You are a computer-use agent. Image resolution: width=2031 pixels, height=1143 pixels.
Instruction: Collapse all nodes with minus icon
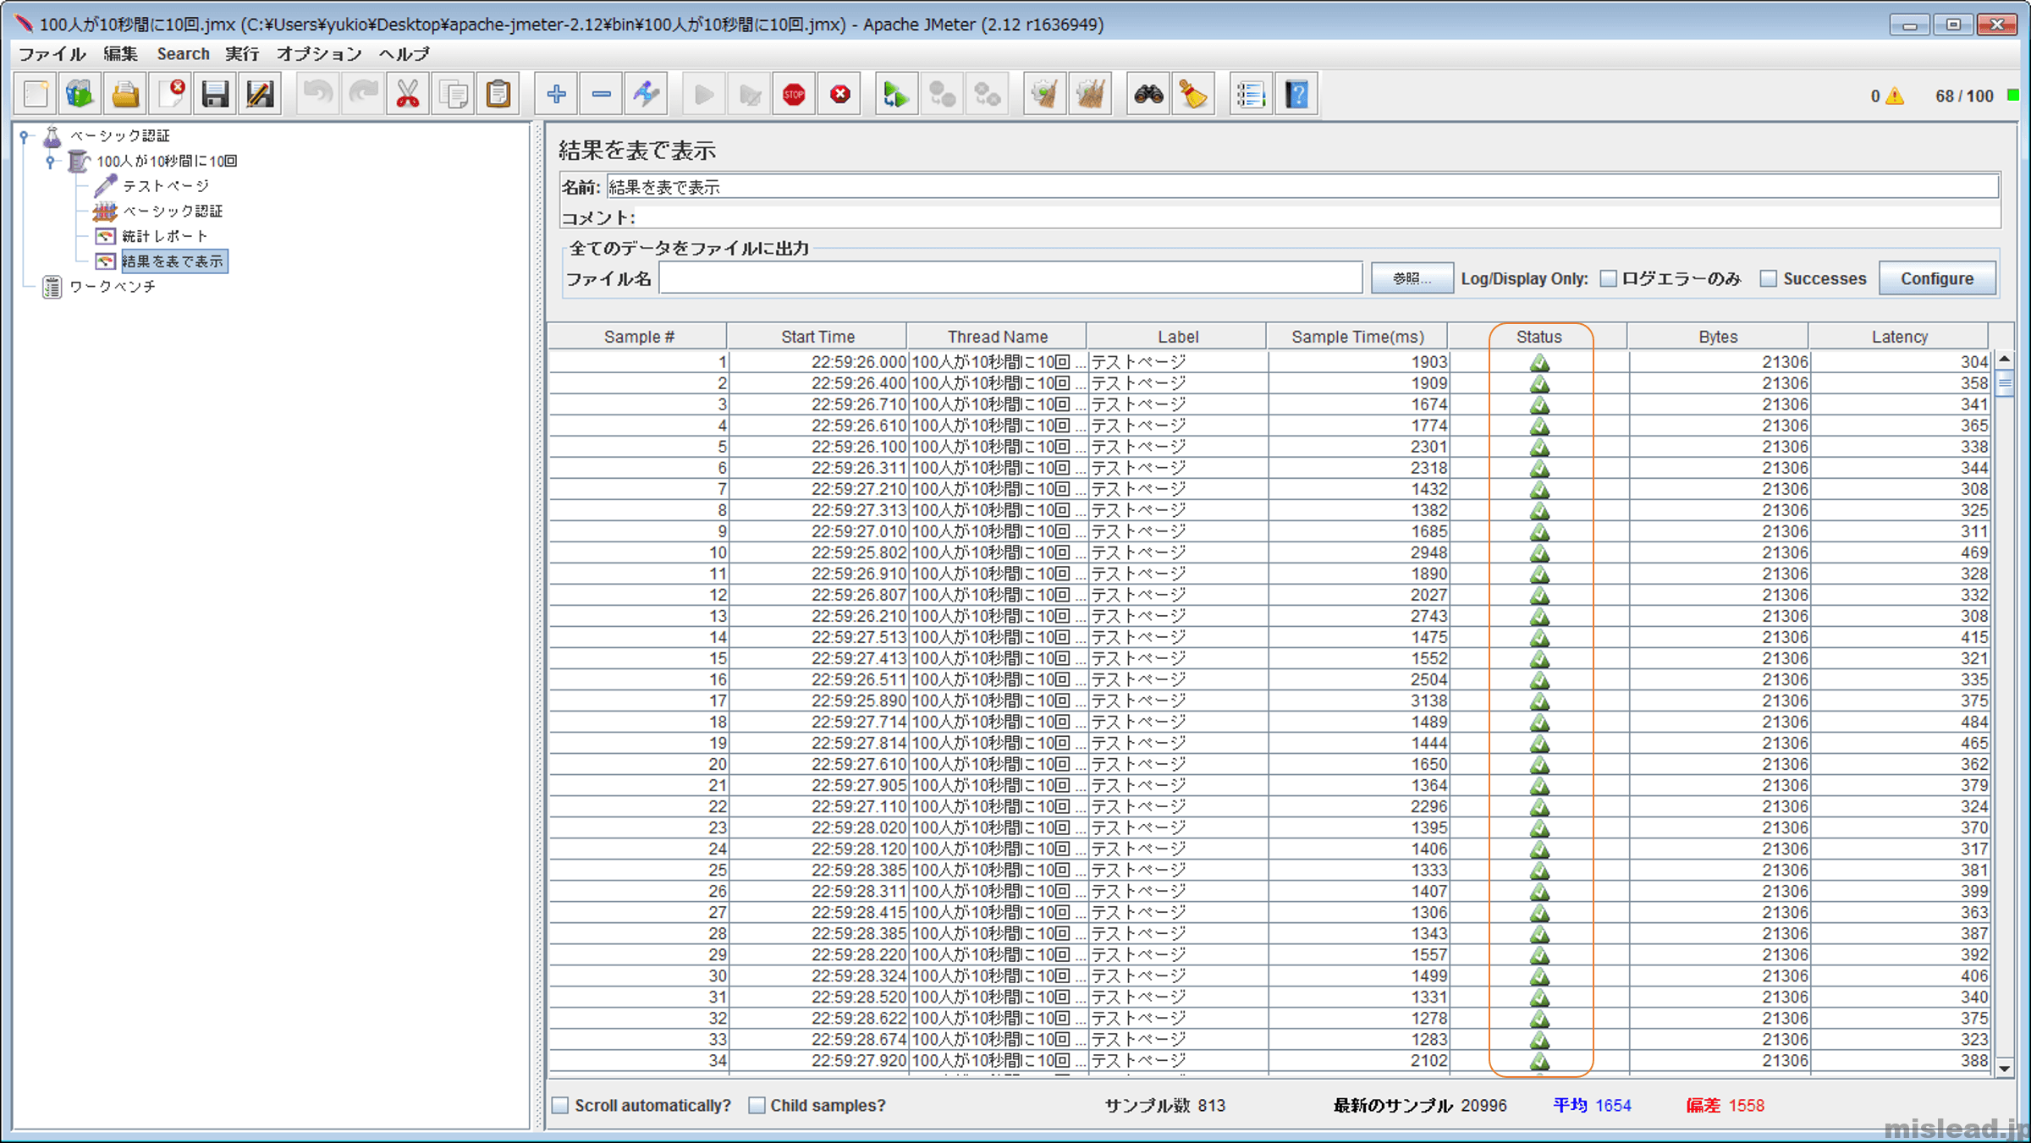[x=601, y=94]
